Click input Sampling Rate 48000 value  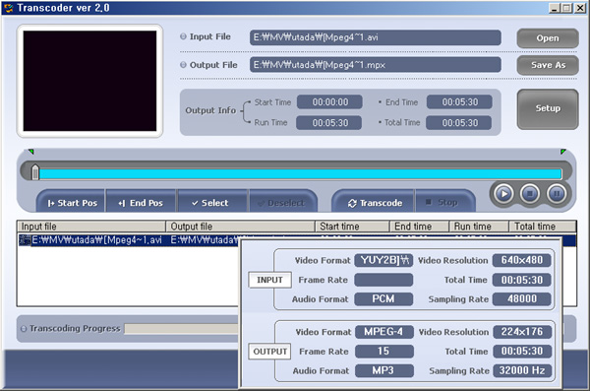pos(521,299)
